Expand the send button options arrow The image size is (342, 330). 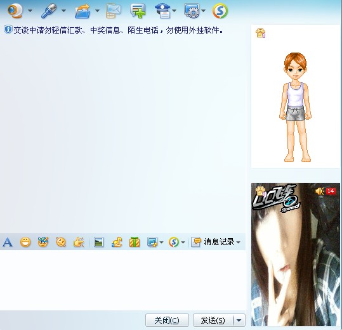[x=239, y=320]
